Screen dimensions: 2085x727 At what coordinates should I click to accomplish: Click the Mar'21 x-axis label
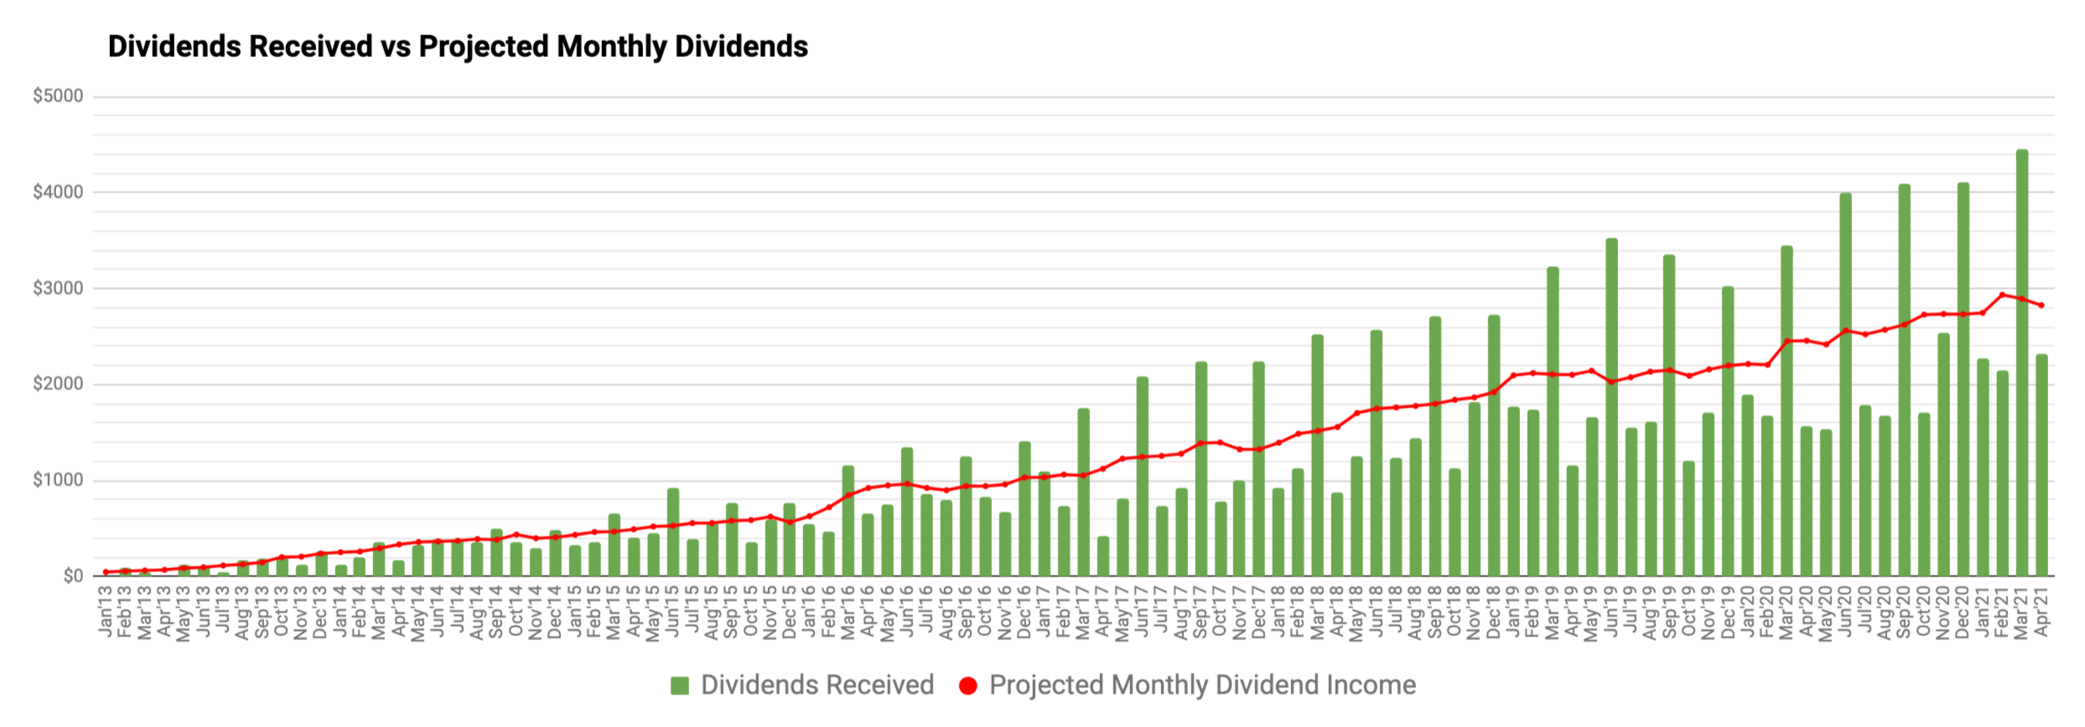2022,612
